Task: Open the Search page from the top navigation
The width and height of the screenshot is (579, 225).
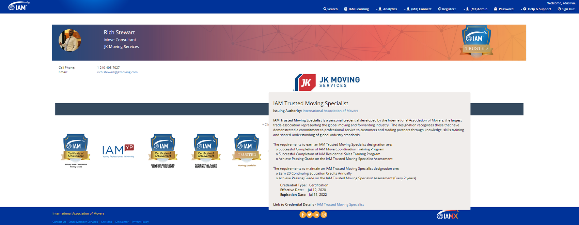Action: [330, 9]
